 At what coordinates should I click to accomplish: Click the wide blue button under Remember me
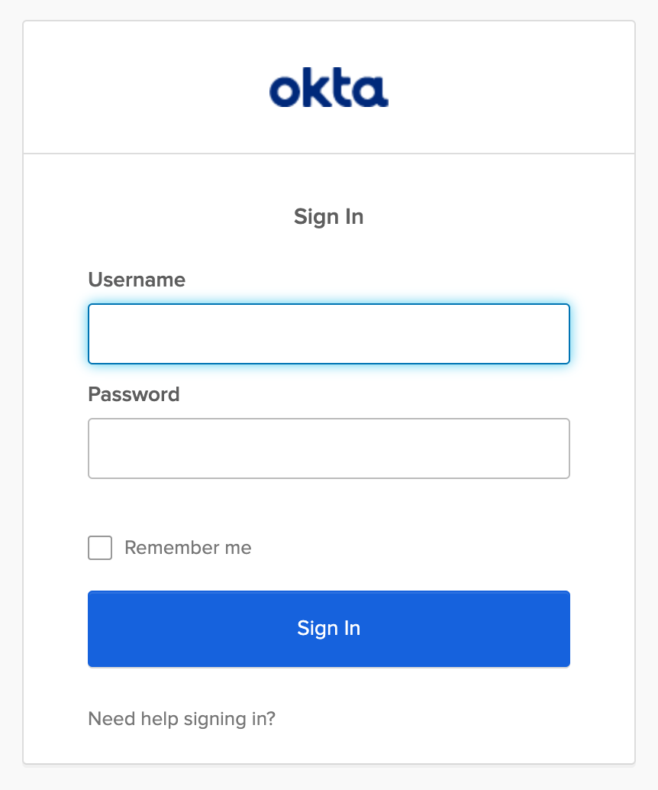click(328, 628)
